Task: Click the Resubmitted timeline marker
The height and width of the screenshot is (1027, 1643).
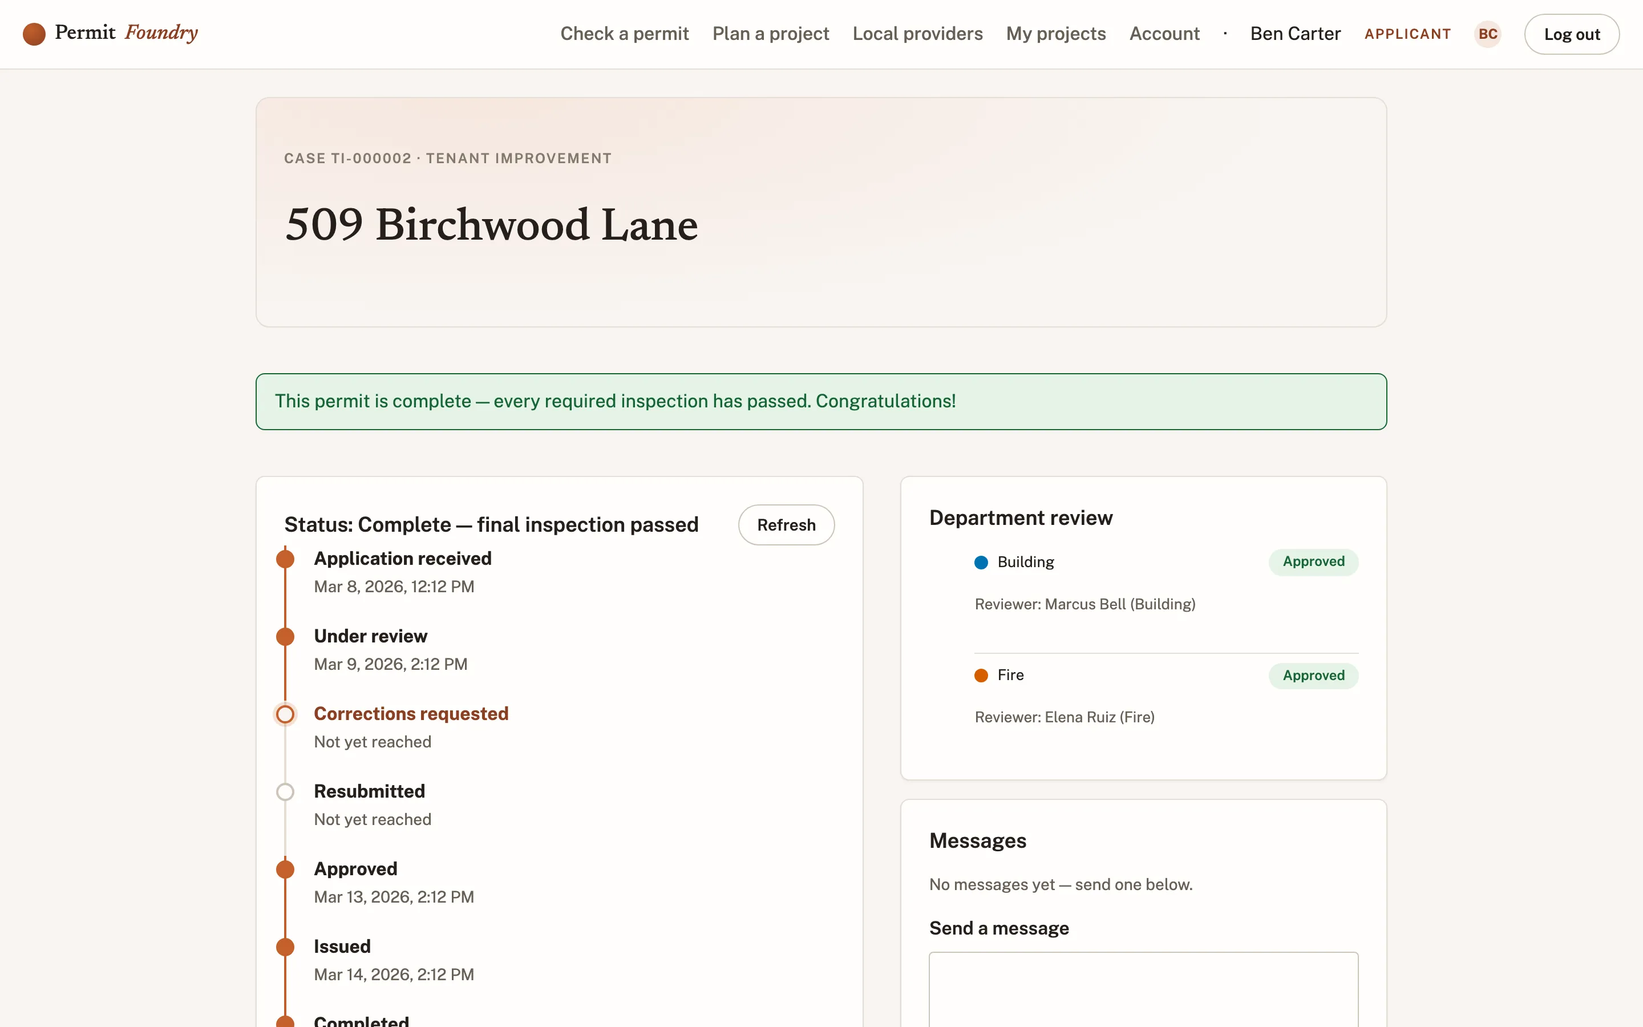Action: pyautogui.click(x=285, y=792)
